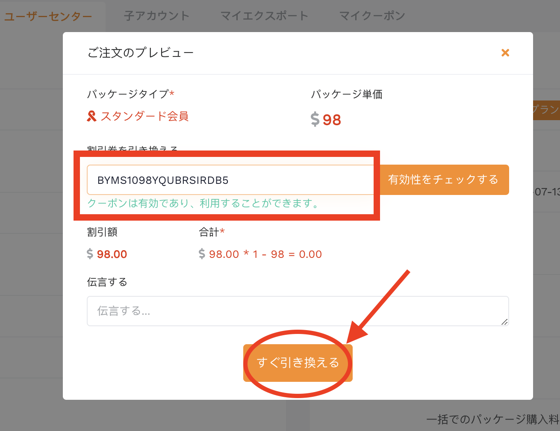Close the ご注文のプレビュー dialog with the X icon

point(505,53)
